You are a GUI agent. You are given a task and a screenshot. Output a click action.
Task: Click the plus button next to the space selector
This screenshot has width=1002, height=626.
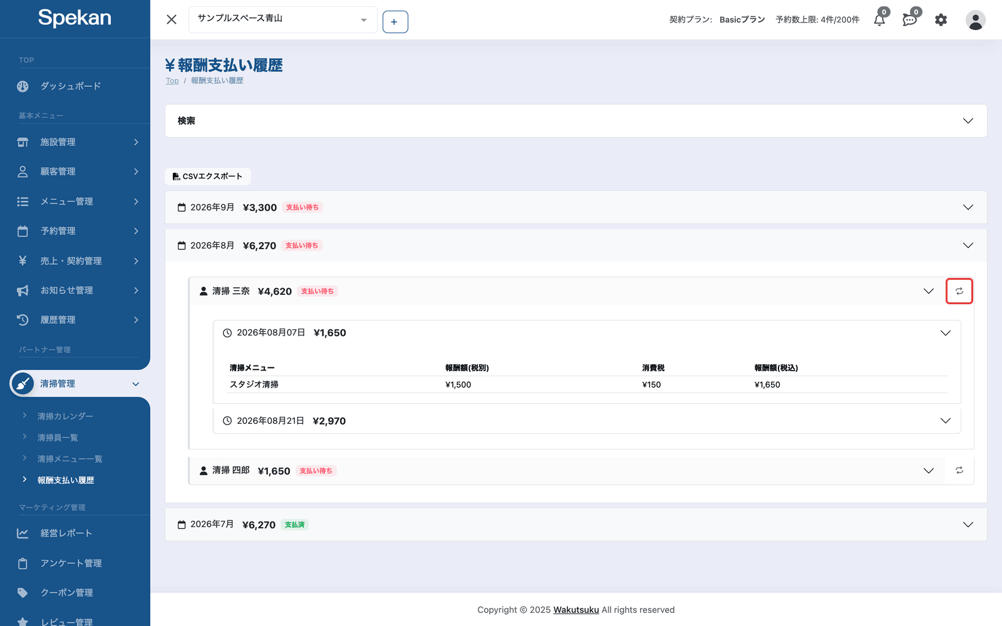point(395,22)
